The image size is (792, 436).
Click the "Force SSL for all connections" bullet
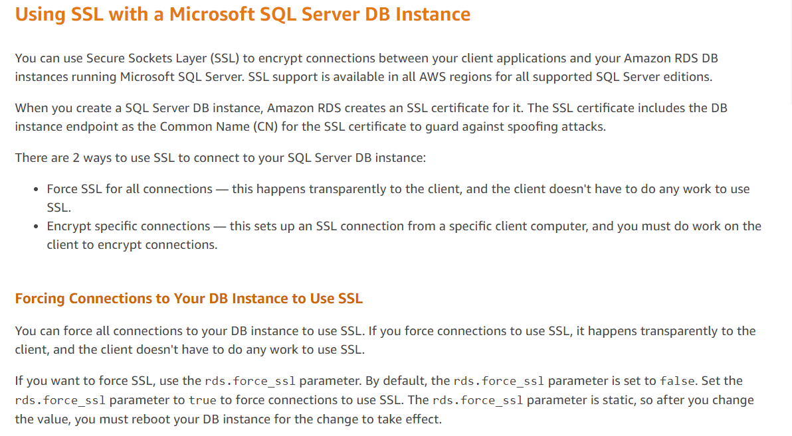(129, 189)
